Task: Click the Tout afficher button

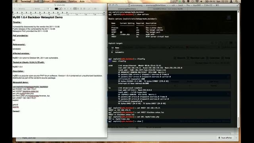Action: pos(225,138)
